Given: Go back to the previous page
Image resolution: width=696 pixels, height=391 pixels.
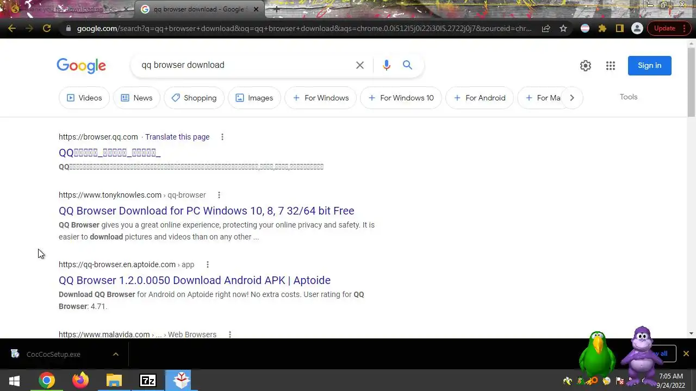Looking at the screenshot, I should [x=12, y=28].
